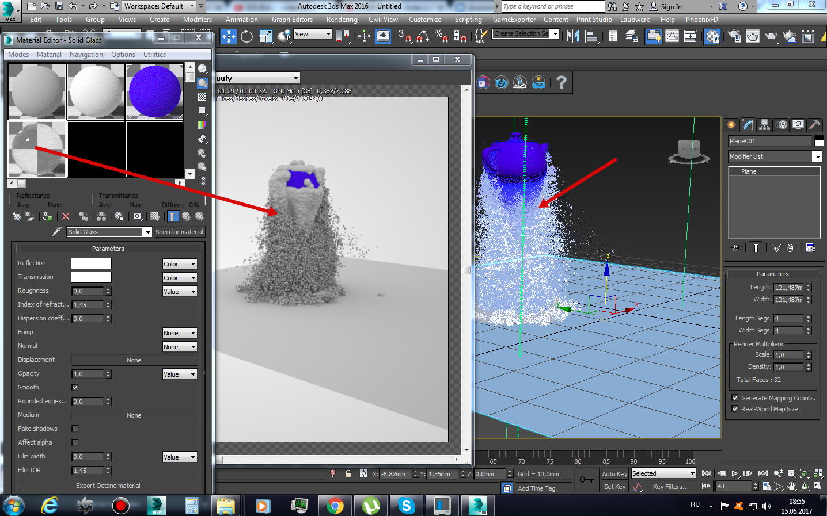
Task: Toggle Percent Snap in main toolbar
Action: 441,36
